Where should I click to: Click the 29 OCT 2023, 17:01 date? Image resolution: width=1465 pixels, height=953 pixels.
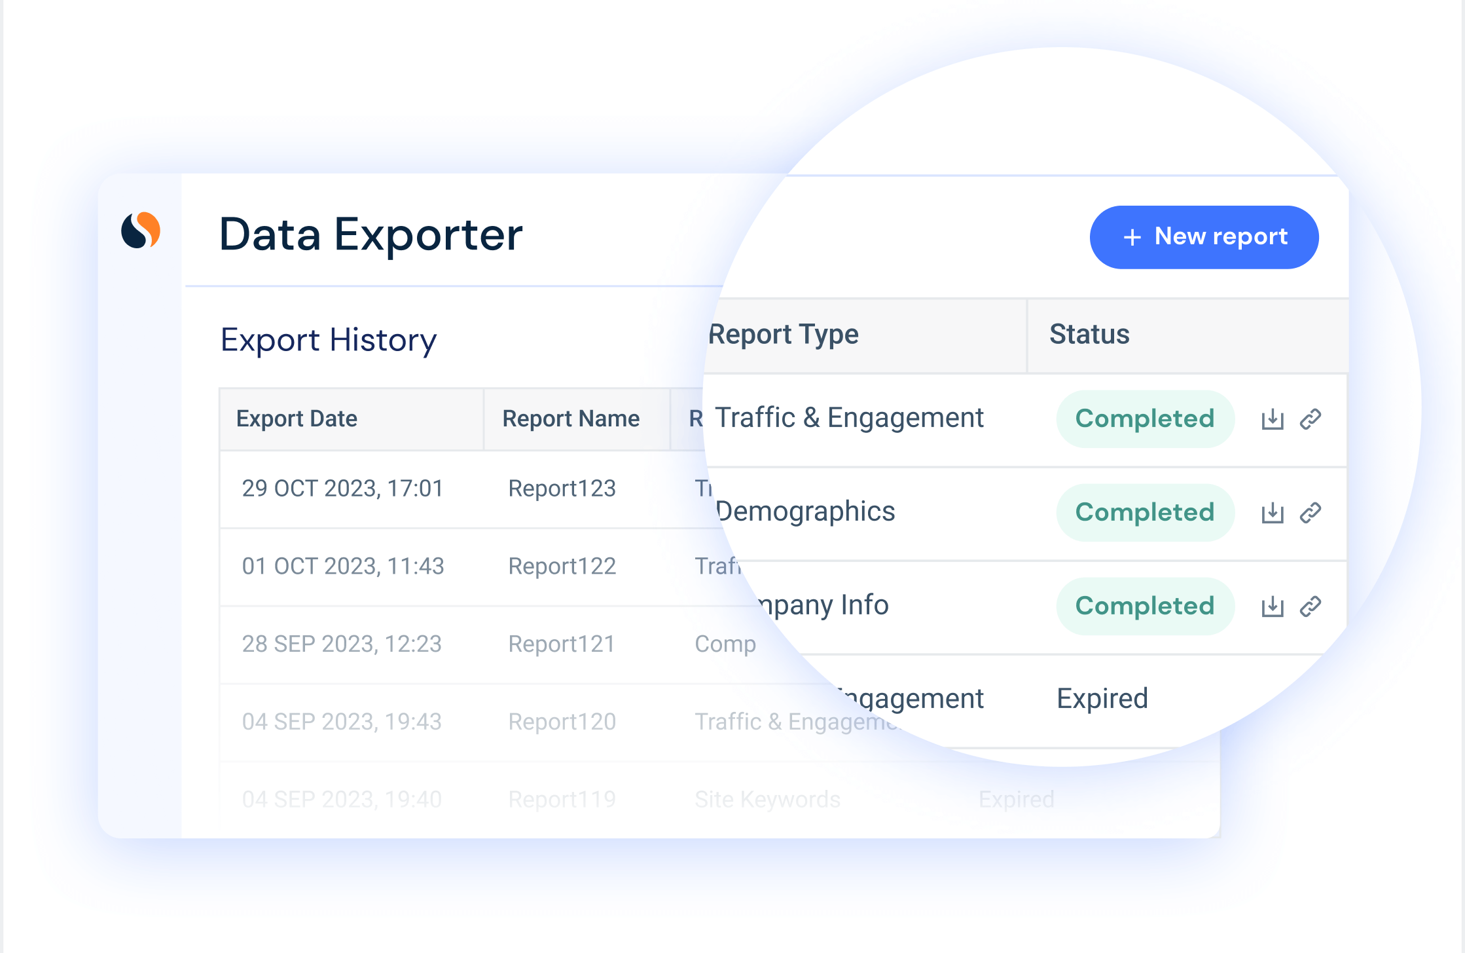tap(342, 489)
